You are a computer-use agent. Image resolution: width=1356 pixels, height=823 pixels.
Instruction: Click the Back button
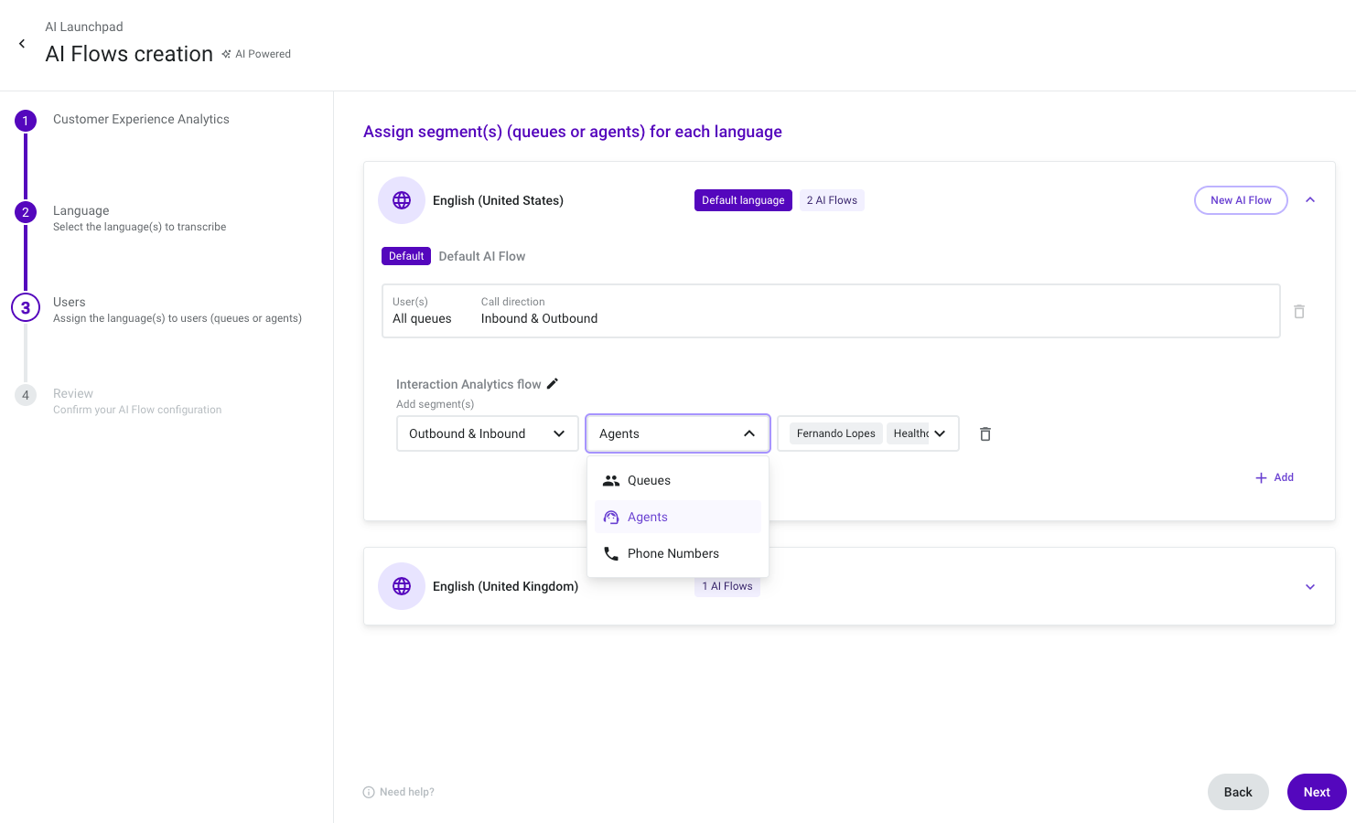pyautogui.click(x=1238, y=792)
